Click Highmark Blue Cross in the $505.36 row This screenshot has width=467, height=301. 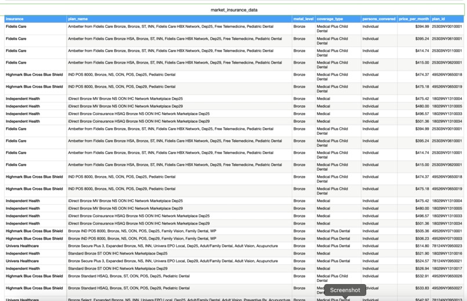pos(34,231)
